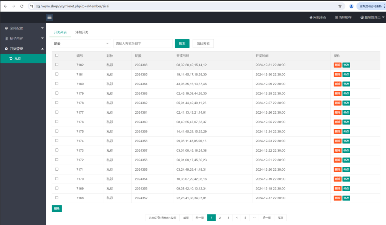Image resolution: width=386 pixels, height=225 pixels.
Task: Open 网站主页 home link
Action: coord(318,17)
